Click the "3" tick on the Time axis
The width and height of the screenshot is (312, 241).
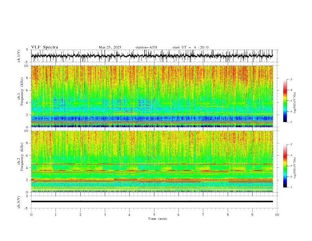[x=105, y=215]
